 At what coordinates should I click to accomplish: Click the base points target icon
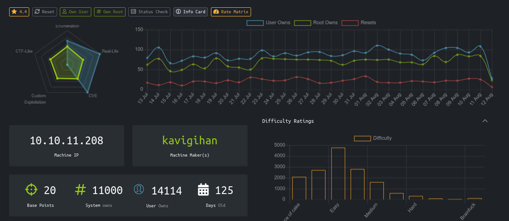click(31, 189)
